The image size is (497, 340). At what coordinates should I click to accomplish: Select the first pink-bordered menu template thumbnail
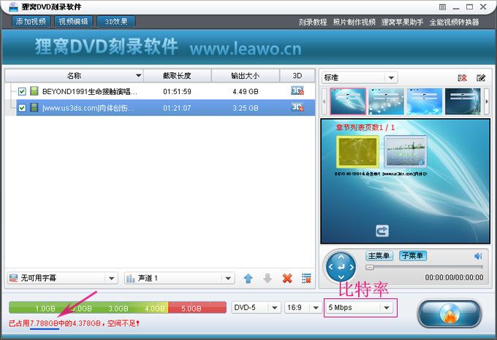pos(348,101)
